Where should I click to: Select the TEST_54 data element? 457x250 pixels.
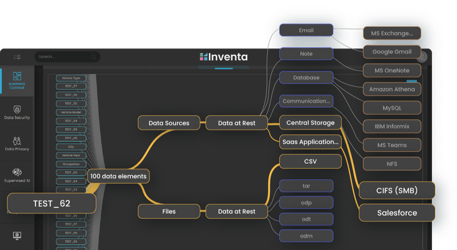(71, 121)
